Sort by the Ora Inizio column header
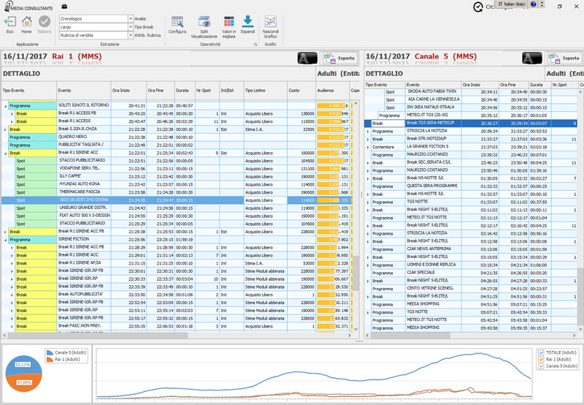584x405 pixels. tap(120, 90)
